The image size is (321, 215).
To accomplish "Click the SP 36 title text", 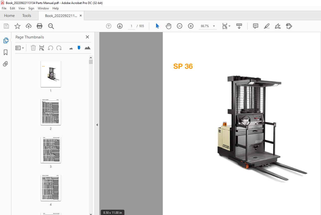I will coord(183,66).
